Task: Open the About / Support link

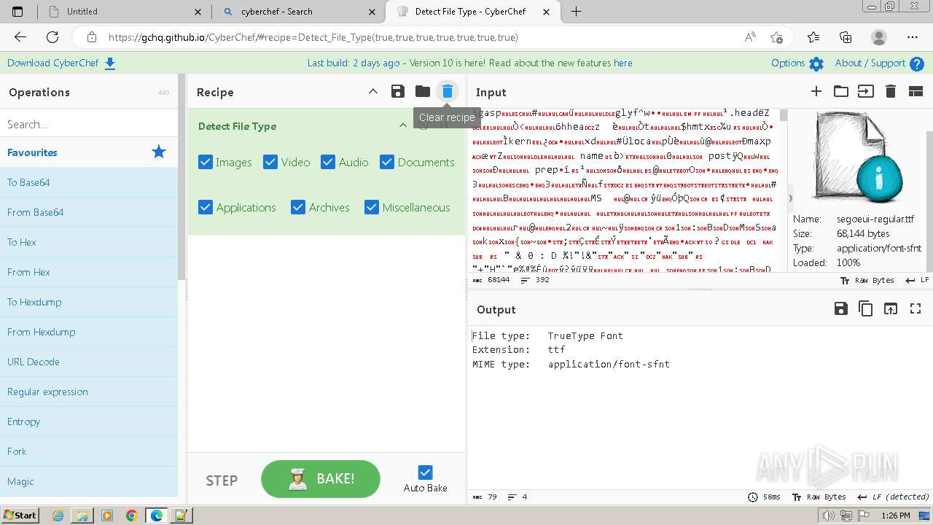Action: 870,63
